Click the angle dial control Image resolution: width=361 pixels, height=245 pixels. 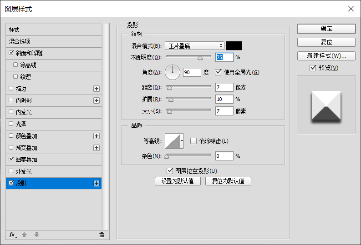tap(173, 72)
